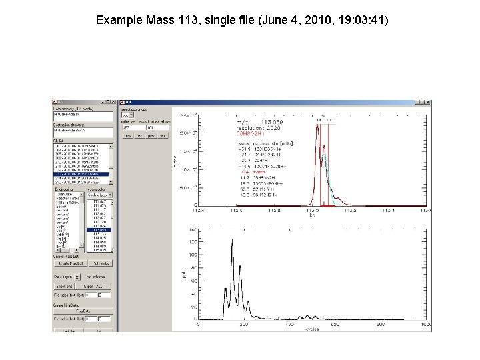The width and height of the screenshot is (480, 360).
Task: Click first file index field under Export
Action: pos(91,295)
